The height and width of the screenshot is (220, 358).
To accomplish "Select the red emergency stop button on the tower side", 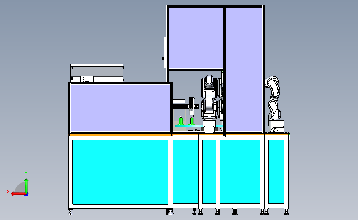I will pos(163,59).
